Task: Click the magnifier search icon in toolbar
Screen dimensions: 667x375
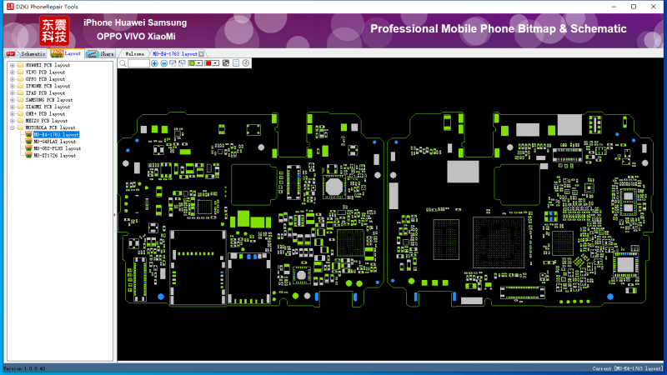Action: 123,63
